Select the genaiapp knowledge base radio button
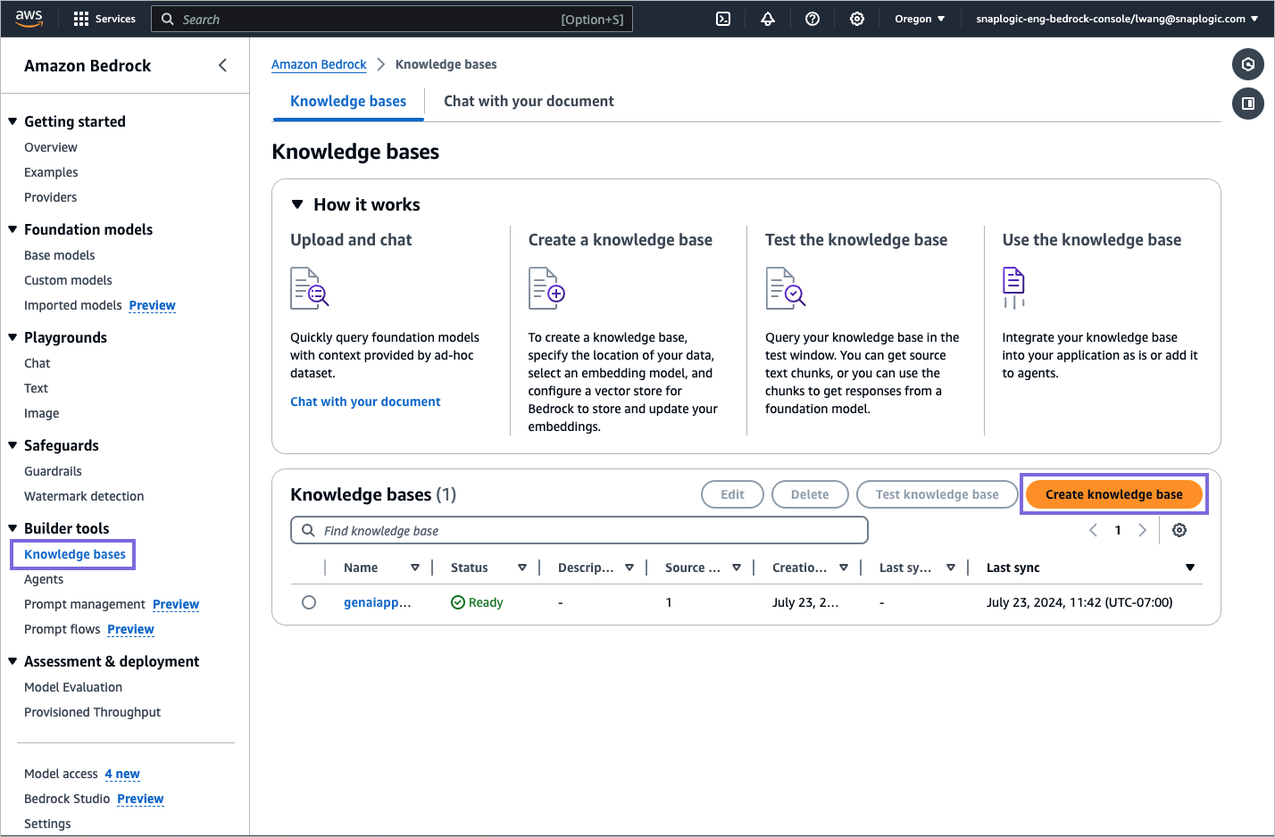This screenshot has height=837, width=1275. [x=309, y=601]
